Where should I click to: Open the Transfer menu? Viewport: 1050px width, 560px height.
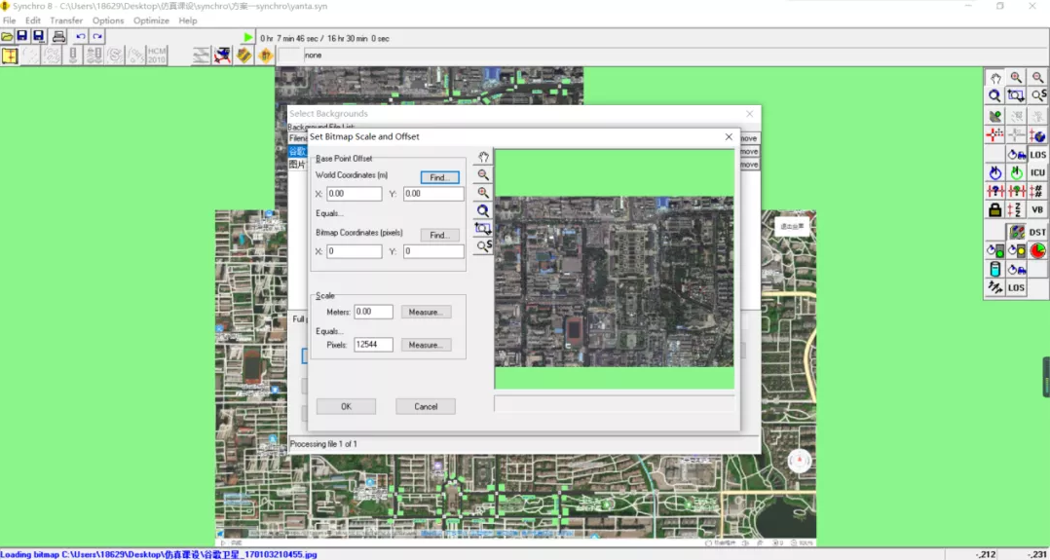point(66,20)
